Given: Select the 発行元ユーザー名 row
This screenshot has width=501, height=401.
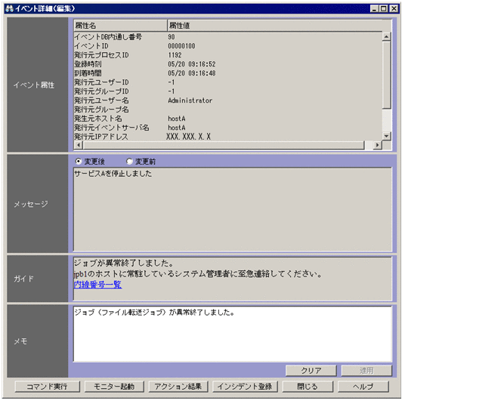Looking at the screenshot, I should 227,100.
